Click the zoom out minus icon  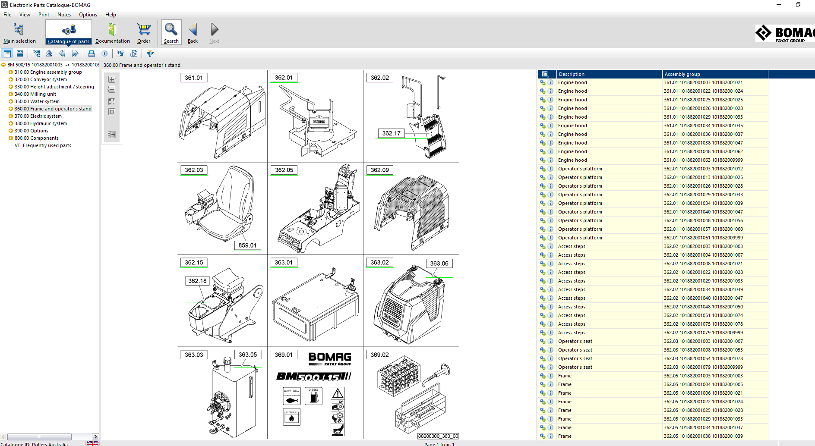111,89
